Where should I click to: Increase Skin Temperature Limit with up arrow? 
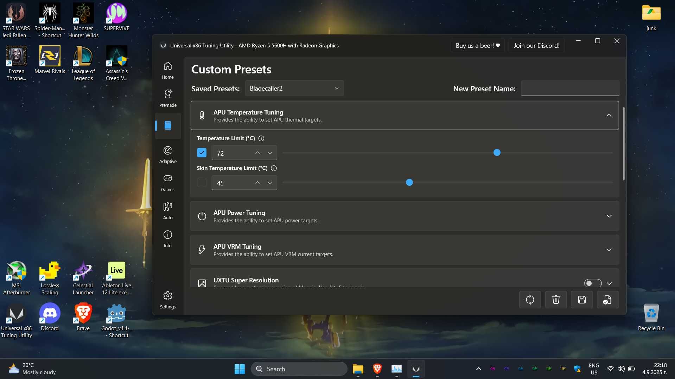pyautogui.click(x=257, y=183)
